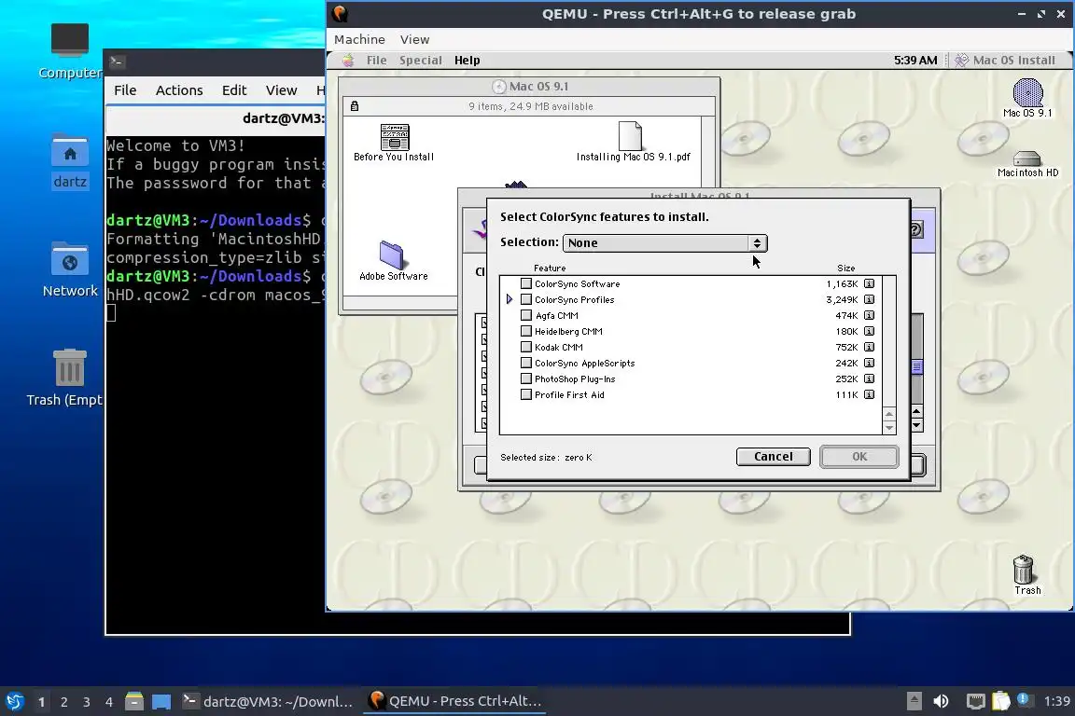
Task: Click the help question mark in installer window
Action: 915,228
